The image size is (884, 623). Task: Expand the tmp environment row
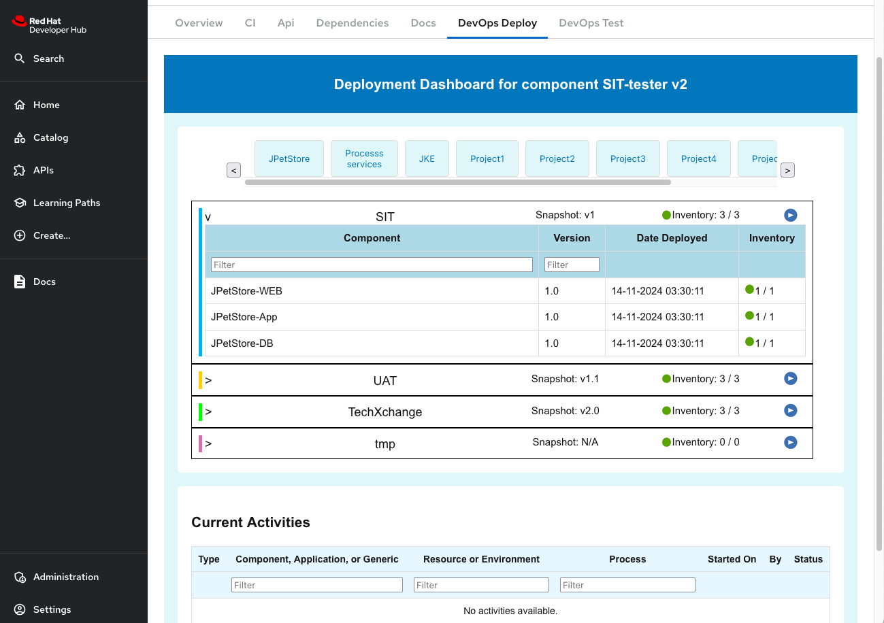point(208,443)
